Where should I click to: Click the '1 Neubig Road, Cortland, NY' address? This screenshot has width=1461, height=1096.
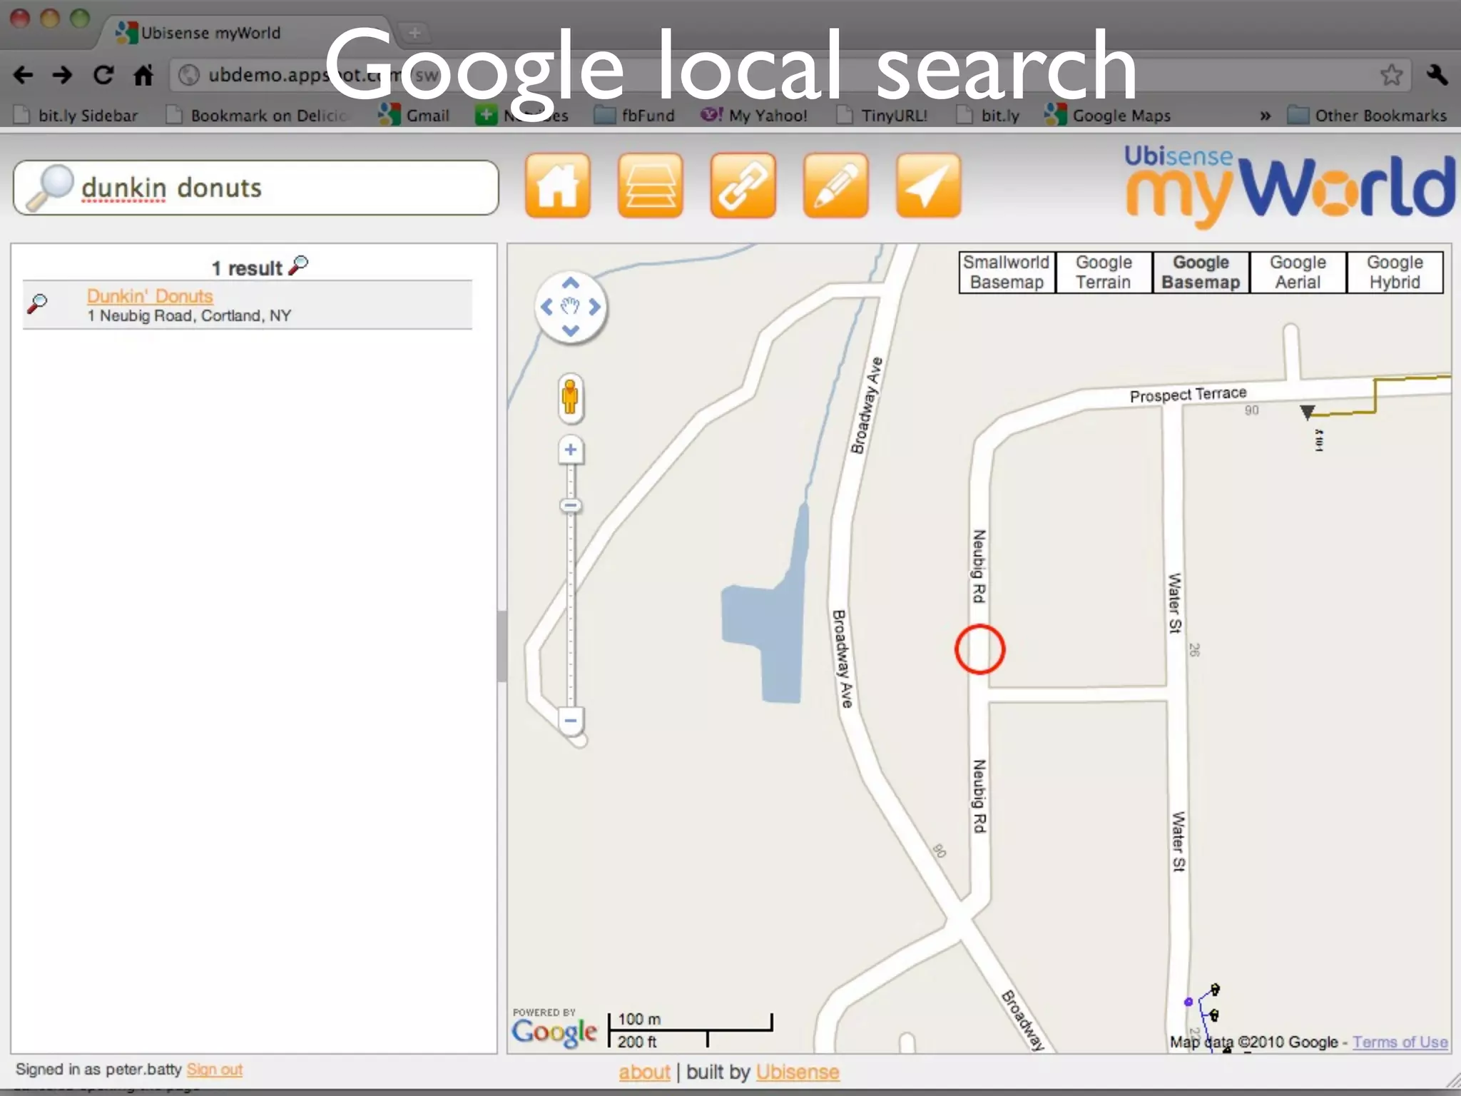189,316
